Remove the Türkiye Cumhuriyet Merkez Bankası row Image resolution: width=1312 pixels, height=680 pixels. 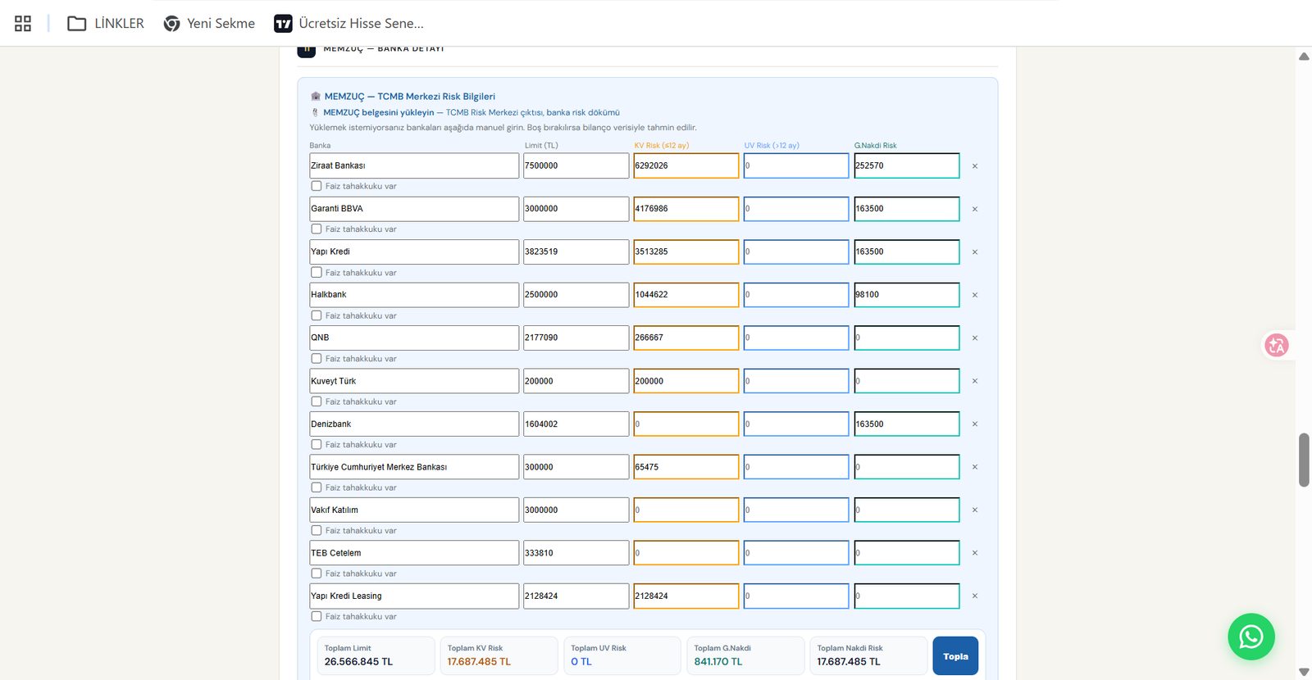pyautogui.click(x=975, y=467)
